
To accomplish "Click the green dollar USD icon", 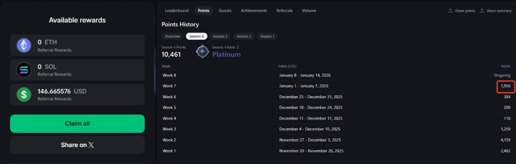I will [x=24, y=94].
